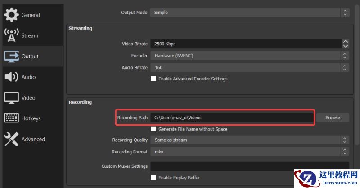This screenshot has height=188, width=360.
Task: Go to Audio settings label
Action: click(28, 77)
